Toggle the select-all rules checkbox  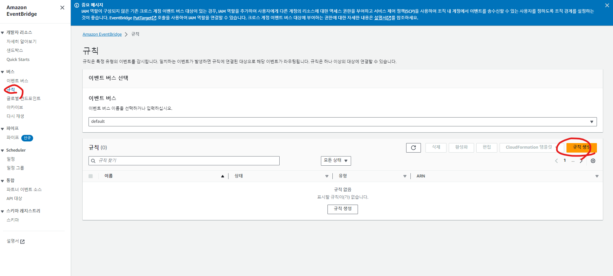[x=91, y=176]
